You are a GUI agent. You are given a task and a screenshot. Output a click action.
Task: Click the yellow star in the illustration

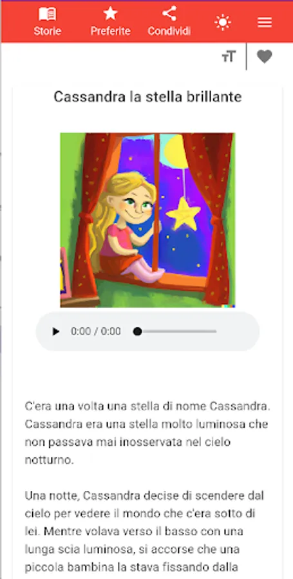[x=184, y=214]
